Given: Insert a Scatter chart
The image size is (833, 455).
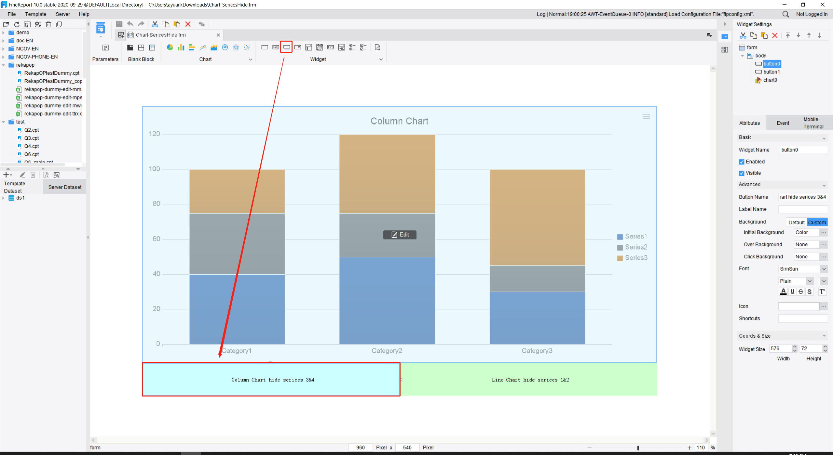Looking at the screenshot, I should (x=247, y=47).
